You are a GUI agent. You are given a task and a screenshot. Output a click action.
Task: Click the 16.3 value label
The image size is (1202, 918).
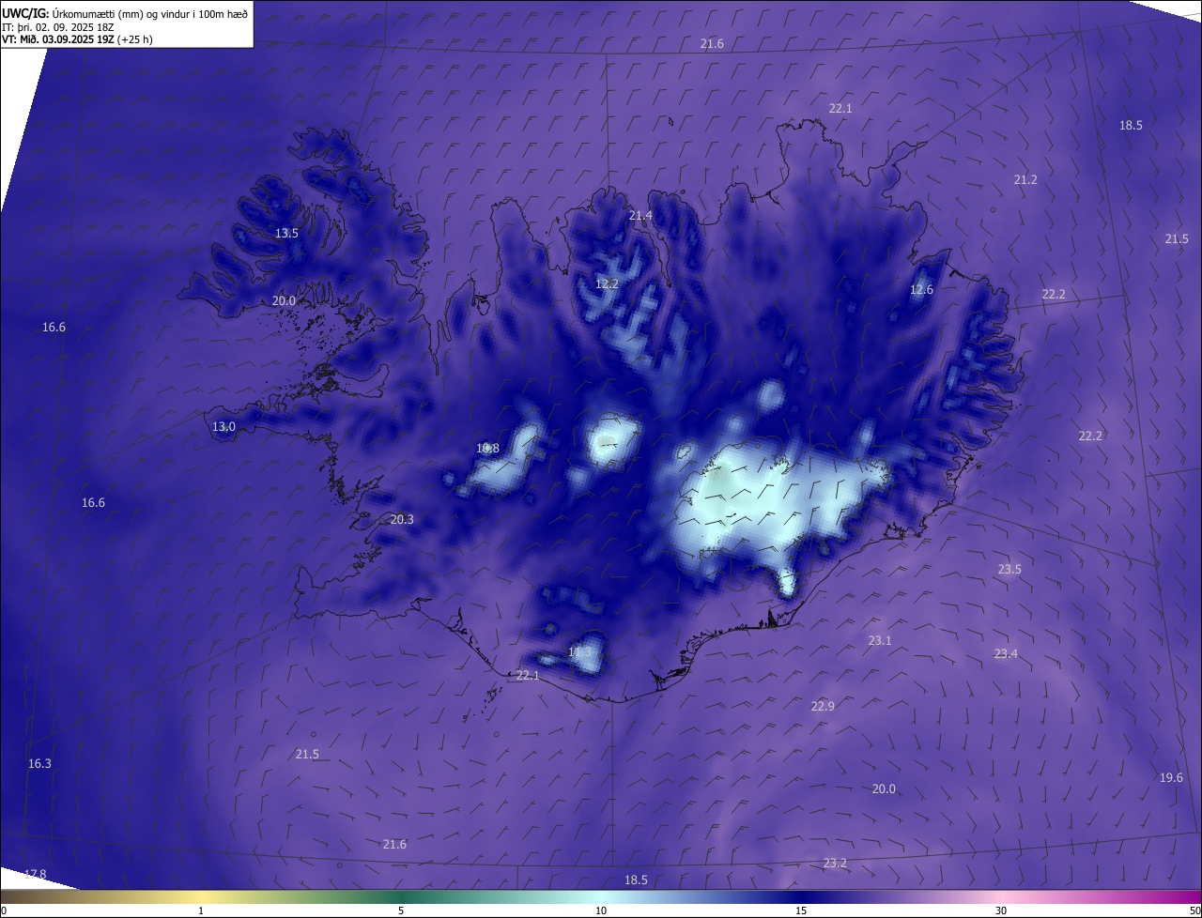[39, 764]
